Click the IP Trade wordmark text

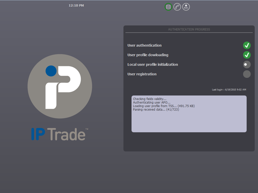tap(60, 134)
